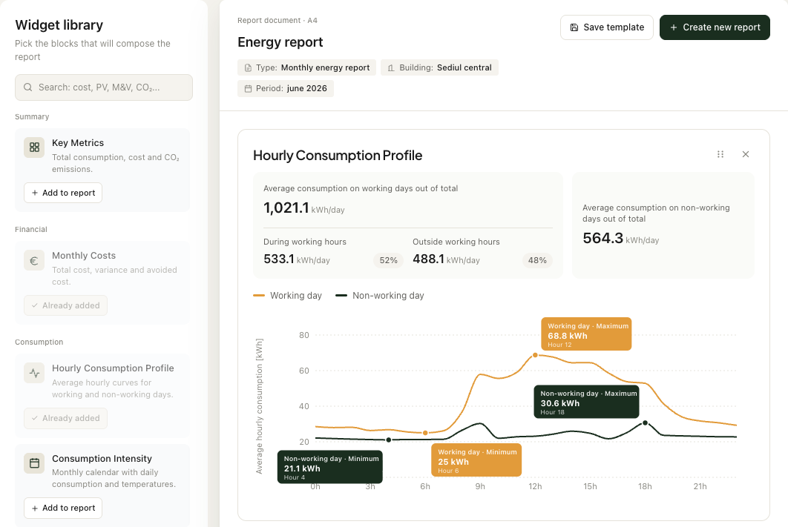Click the calendar icon in Period chip

pos(248,88)
